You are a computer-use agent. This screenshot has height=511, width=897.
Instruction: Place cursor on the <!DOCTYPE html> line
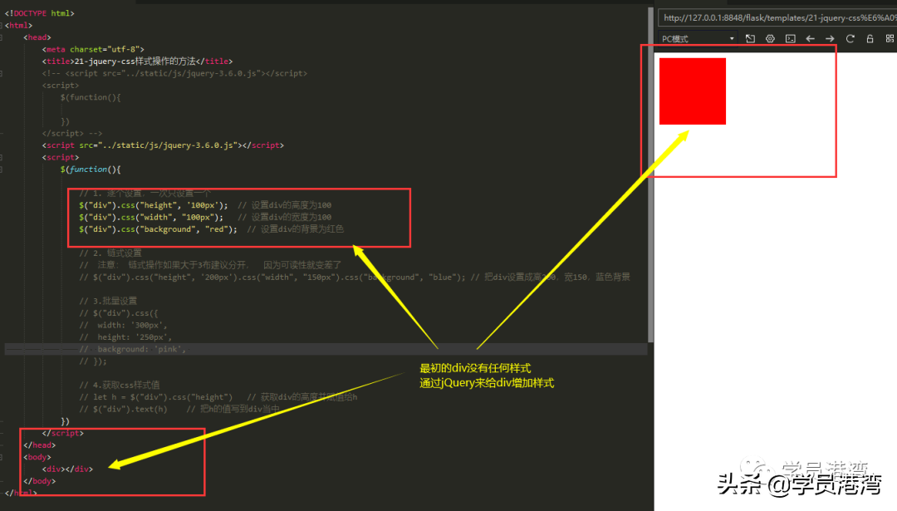tap(40, 13)
